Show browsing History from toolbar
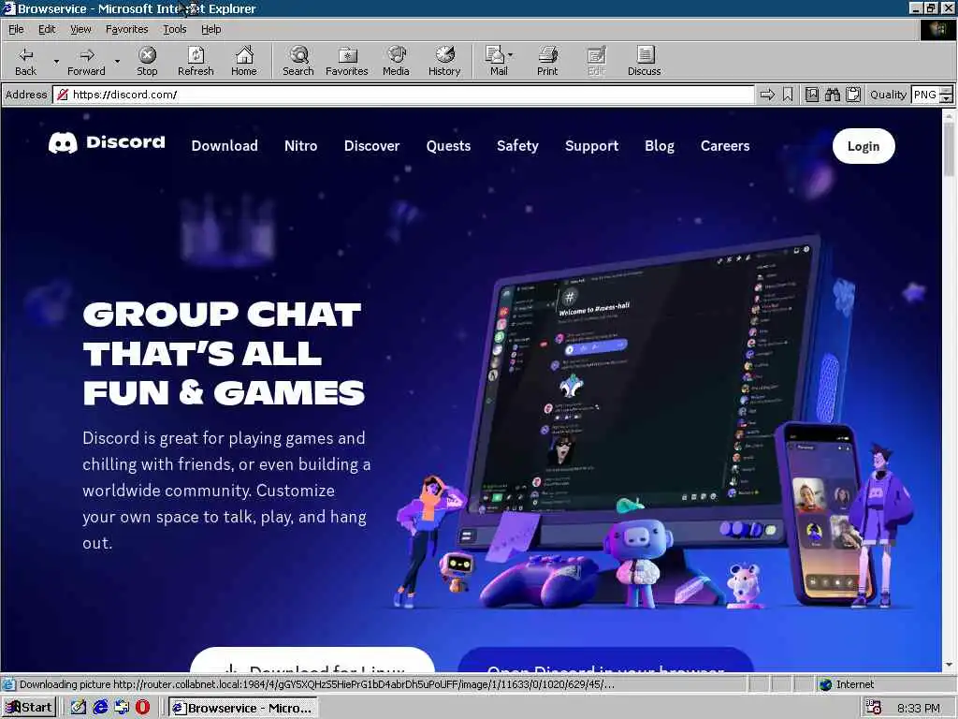This screenshot has height=719, width=958. click(x=444, y=61)
